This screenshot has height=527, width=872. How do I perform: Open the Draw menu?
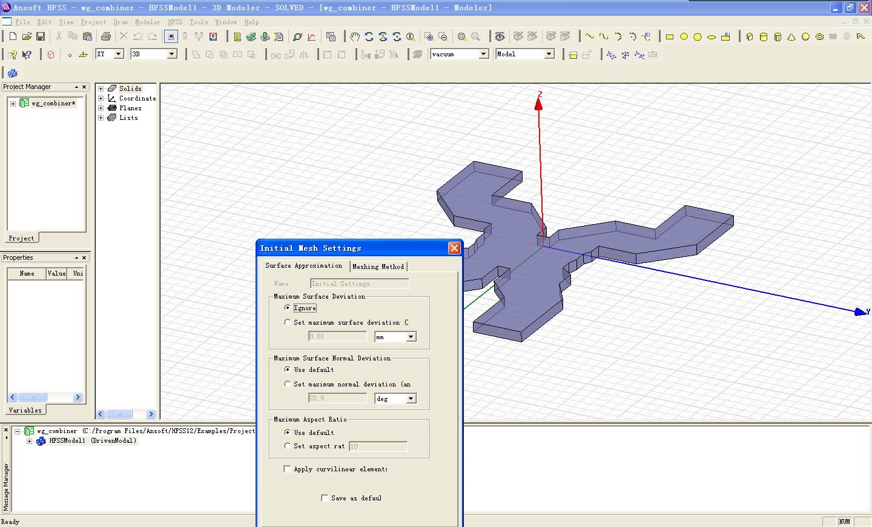click(121, 22)
